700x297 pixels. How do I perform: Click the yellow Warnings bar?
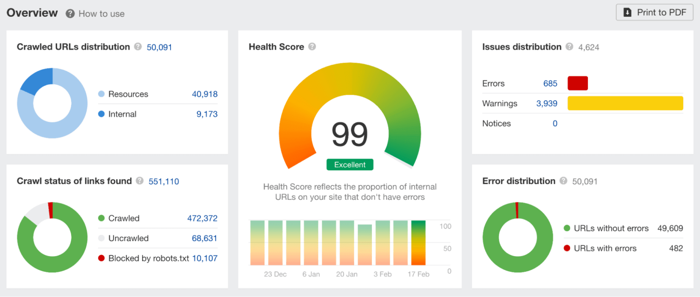(x=625, y=103)
